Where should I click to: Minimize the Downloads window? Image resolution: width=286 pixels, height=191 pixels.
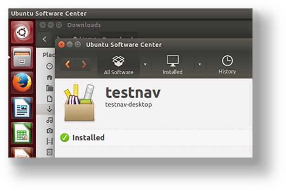coord(51,25)
